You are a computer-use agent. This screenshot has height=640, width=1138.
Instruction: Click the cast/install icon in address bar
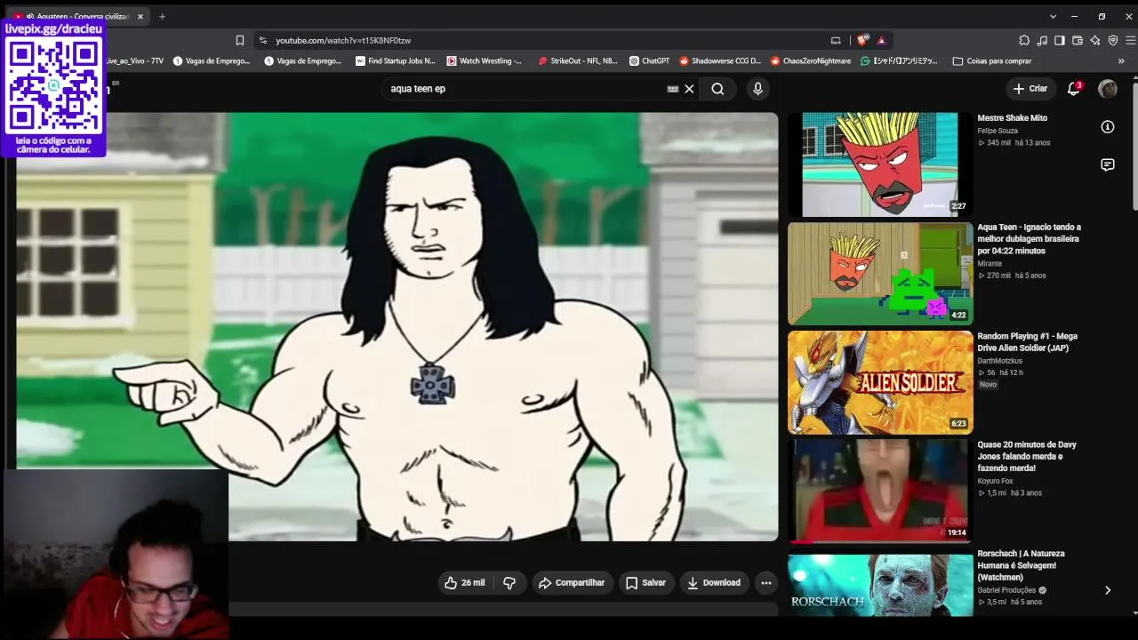836,40
